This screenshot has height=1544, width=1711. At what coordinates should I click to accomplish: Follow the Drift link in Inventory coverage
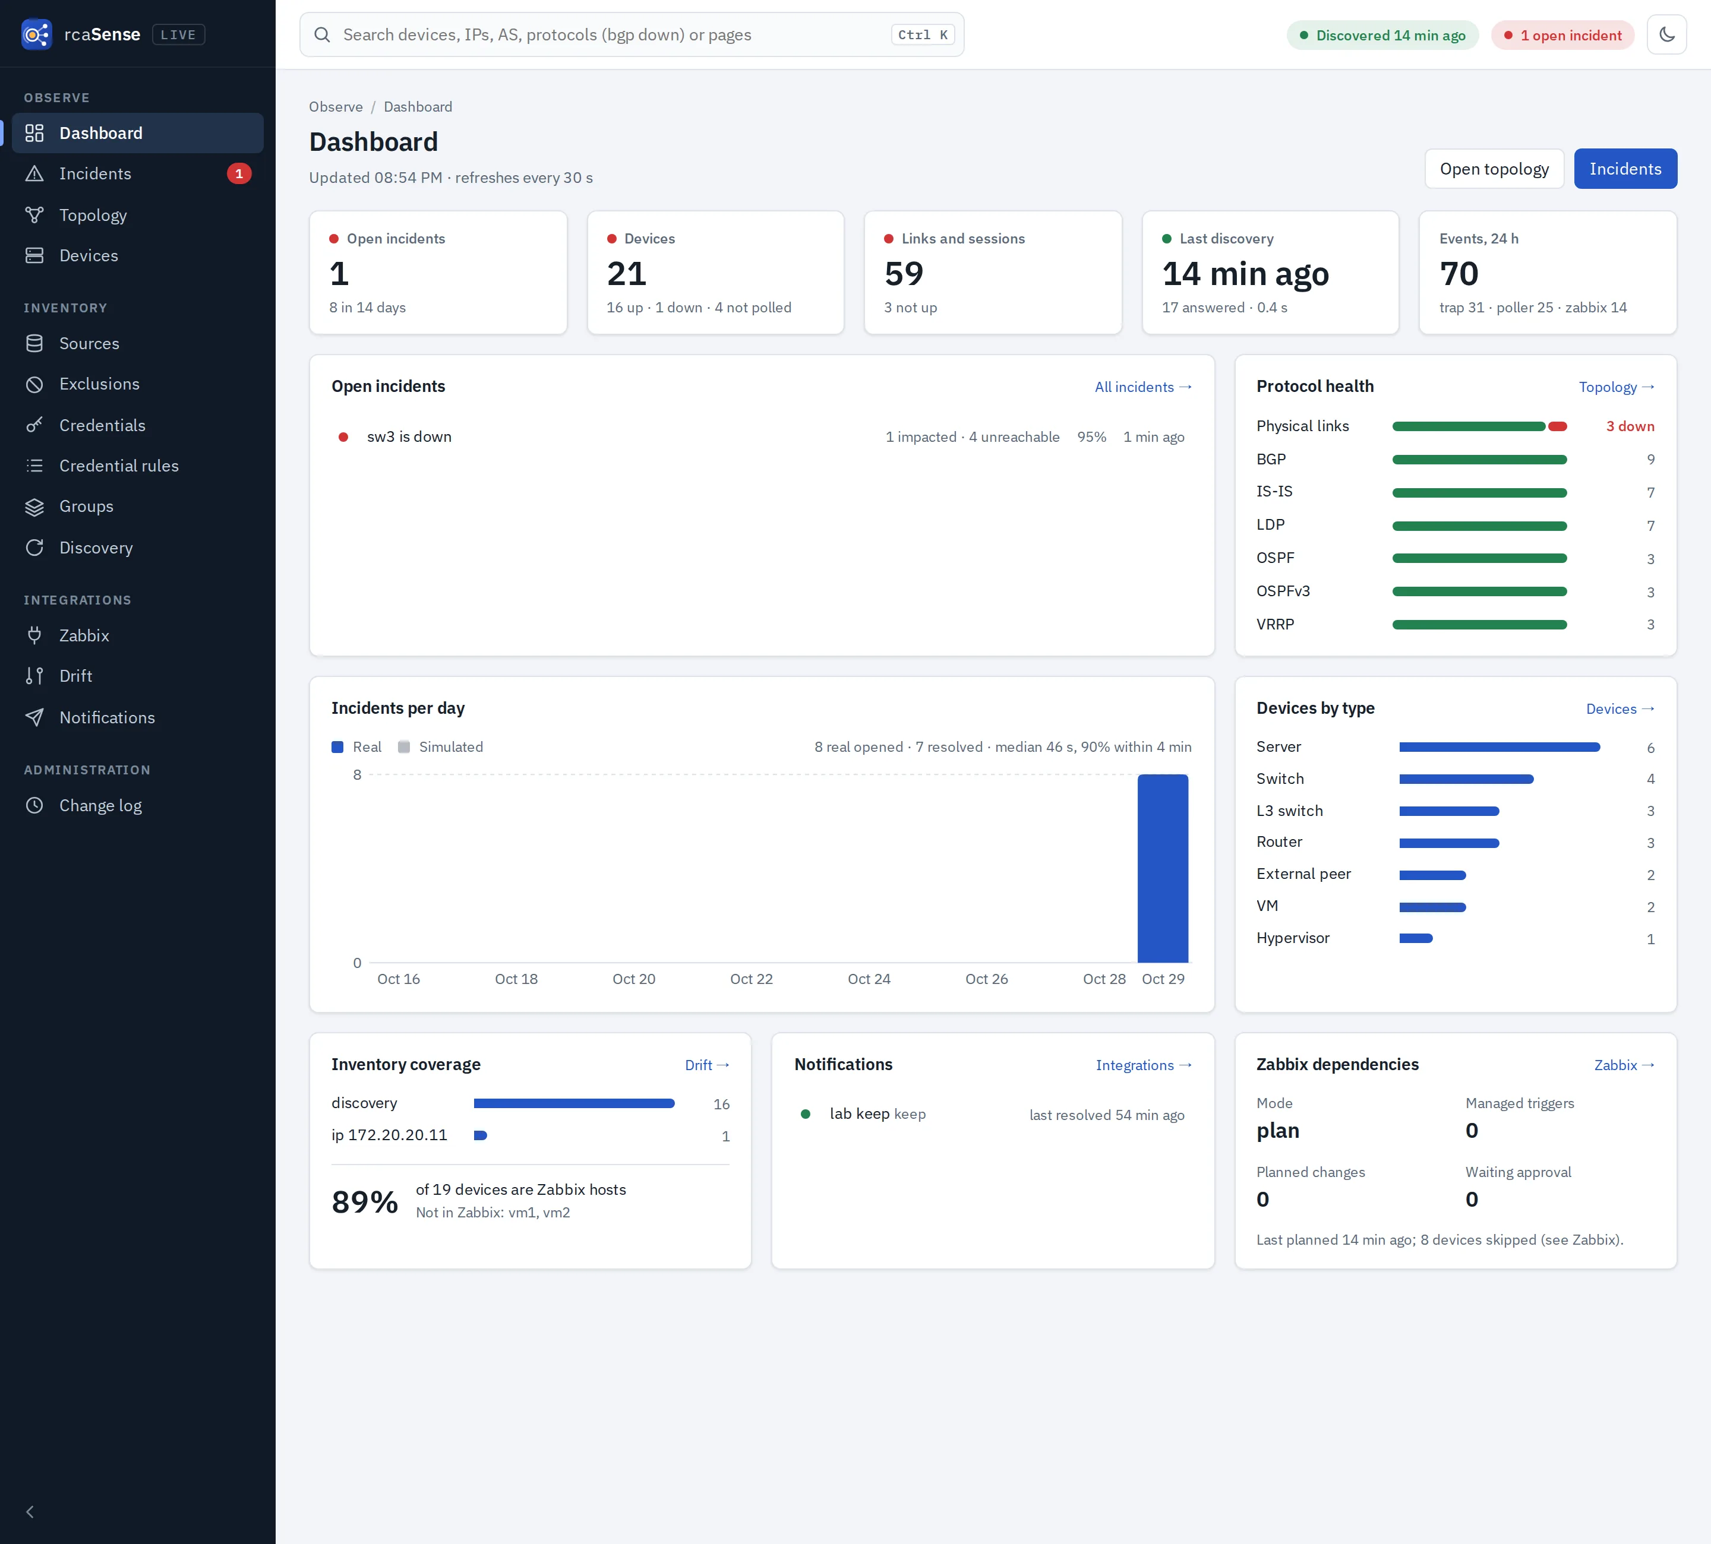pos(707,1065)
